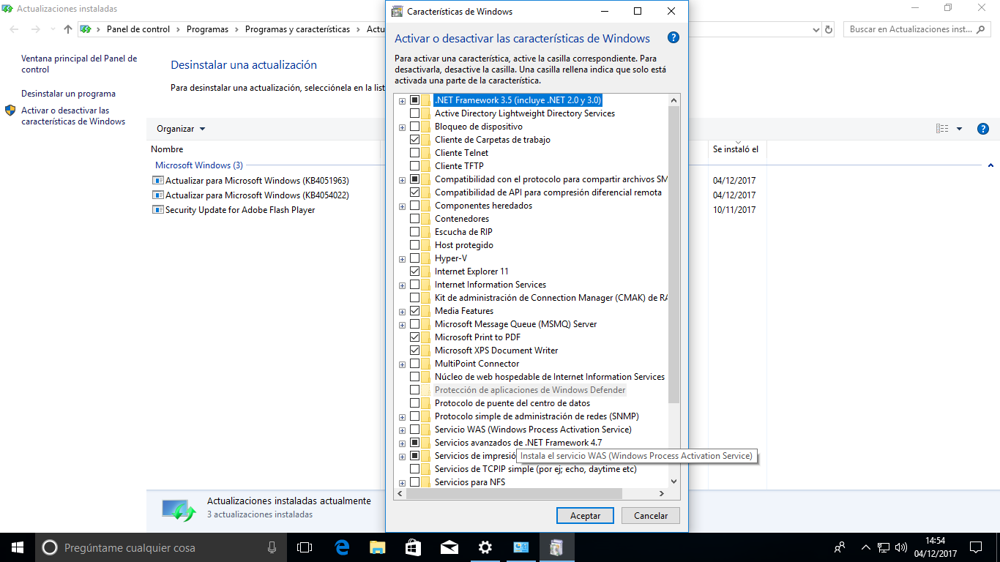Open Microsoft Store from the taskbar
The height and width of the screenshot is (562, 1000).
coord(413,547)
